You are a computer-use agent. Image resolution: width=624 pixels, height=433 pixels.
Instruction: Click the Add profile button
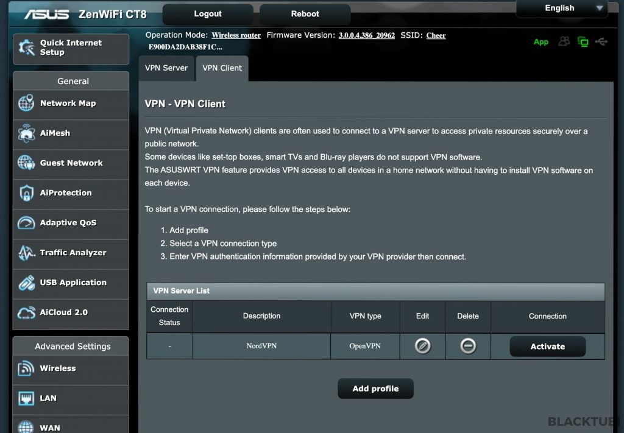point(375,389)
